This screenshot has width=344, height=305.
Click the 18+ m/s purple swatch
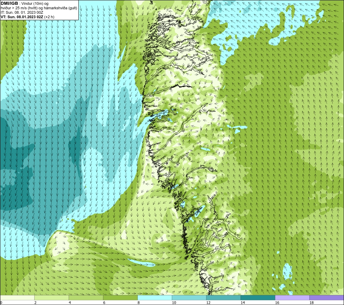coord(326,298)
